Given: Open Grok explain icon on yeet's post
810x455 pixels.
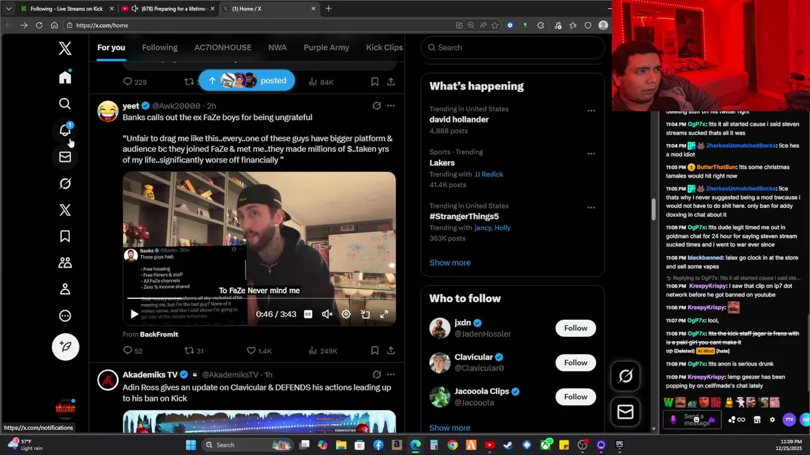Looking at the screenshot, I should click(377, 106).
